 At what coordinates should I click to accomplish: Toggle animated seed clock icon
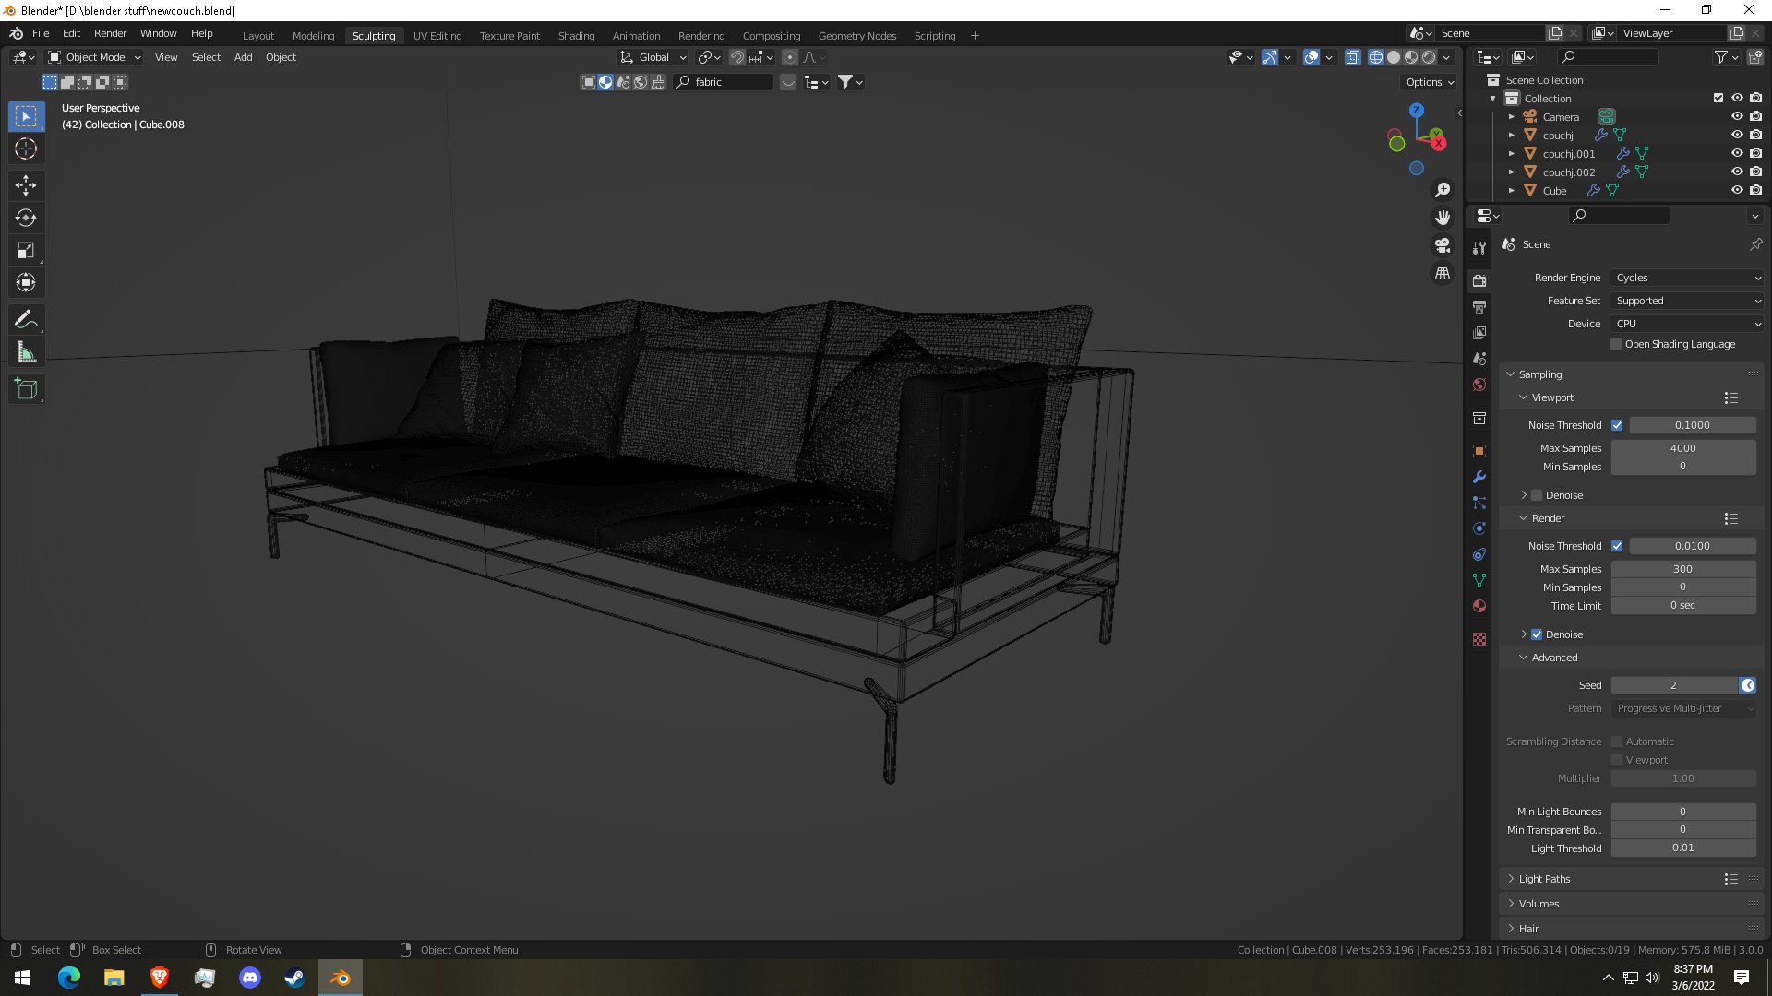1748,685
